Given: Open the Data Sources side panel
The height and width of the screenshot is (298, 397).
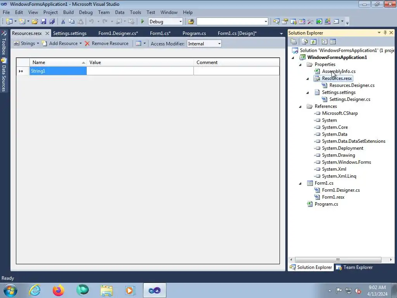Looking at the screenshot, I should [x=4, y=75].
